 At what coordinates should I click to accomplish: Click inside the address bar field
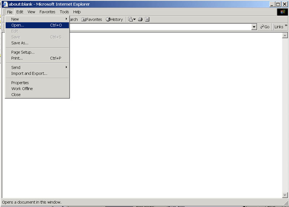[160, 27]
